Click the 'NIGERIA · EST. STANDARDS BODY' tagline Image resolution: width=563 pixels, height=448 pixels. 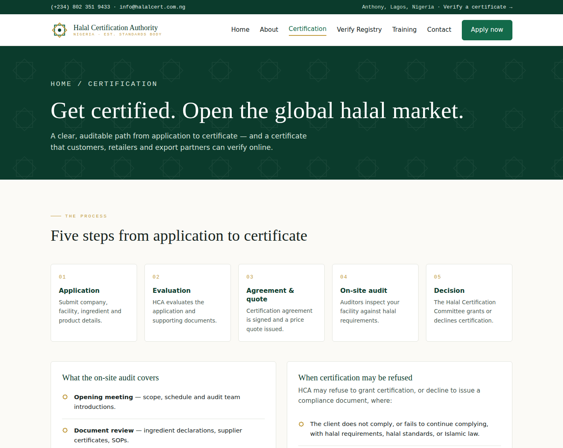click(x=117, y=35)
